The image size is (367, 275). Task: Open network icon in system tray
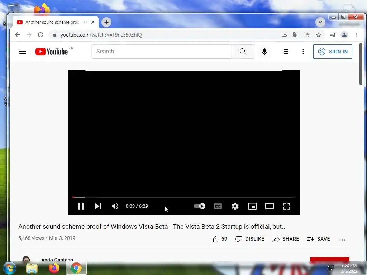331,268
